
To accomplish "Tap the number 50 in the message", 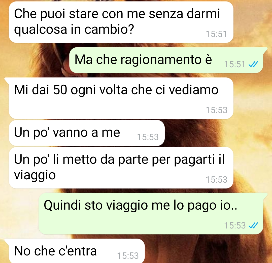I will coord(60,90).
